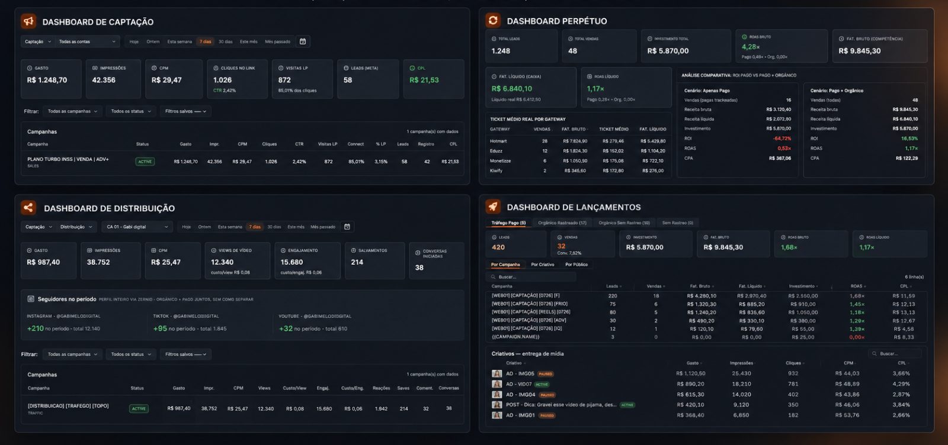
Task: Open the Distribuição view dropdown
Action: (76, 227)
